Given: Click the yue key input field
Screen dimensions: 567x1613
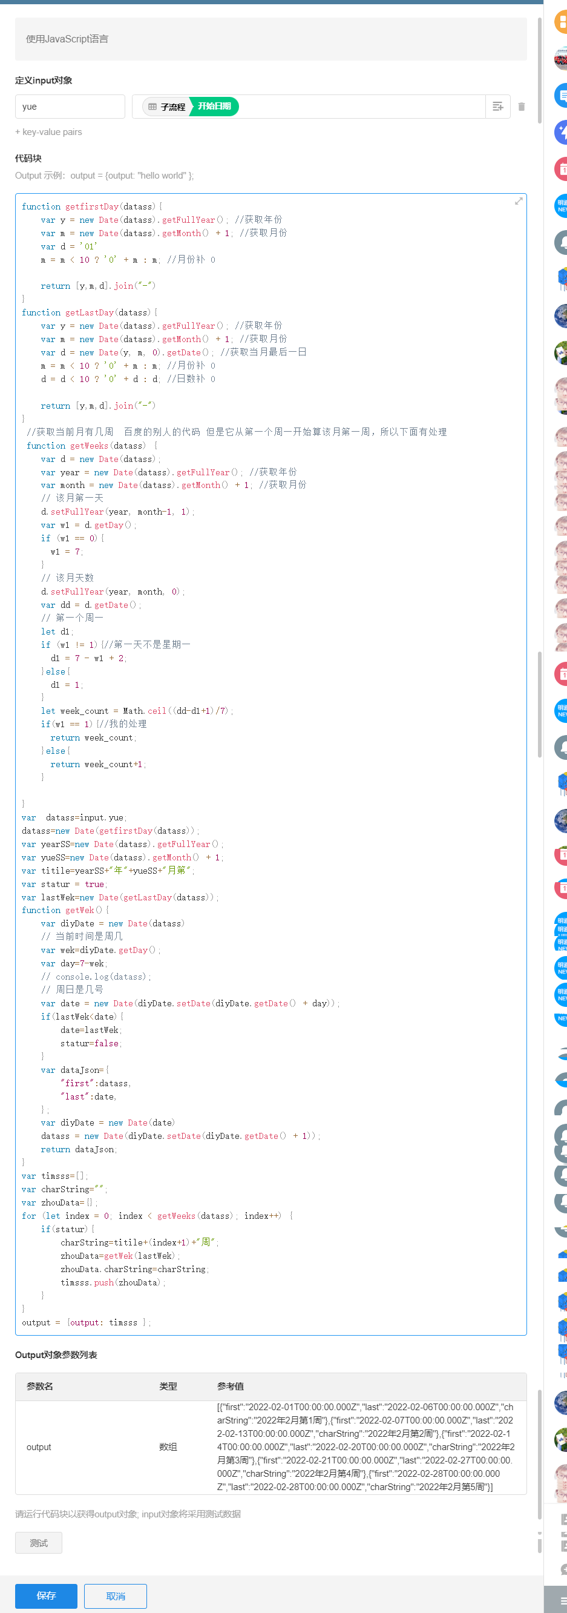Looking at the screenshot, I should (x=70, y=107).
